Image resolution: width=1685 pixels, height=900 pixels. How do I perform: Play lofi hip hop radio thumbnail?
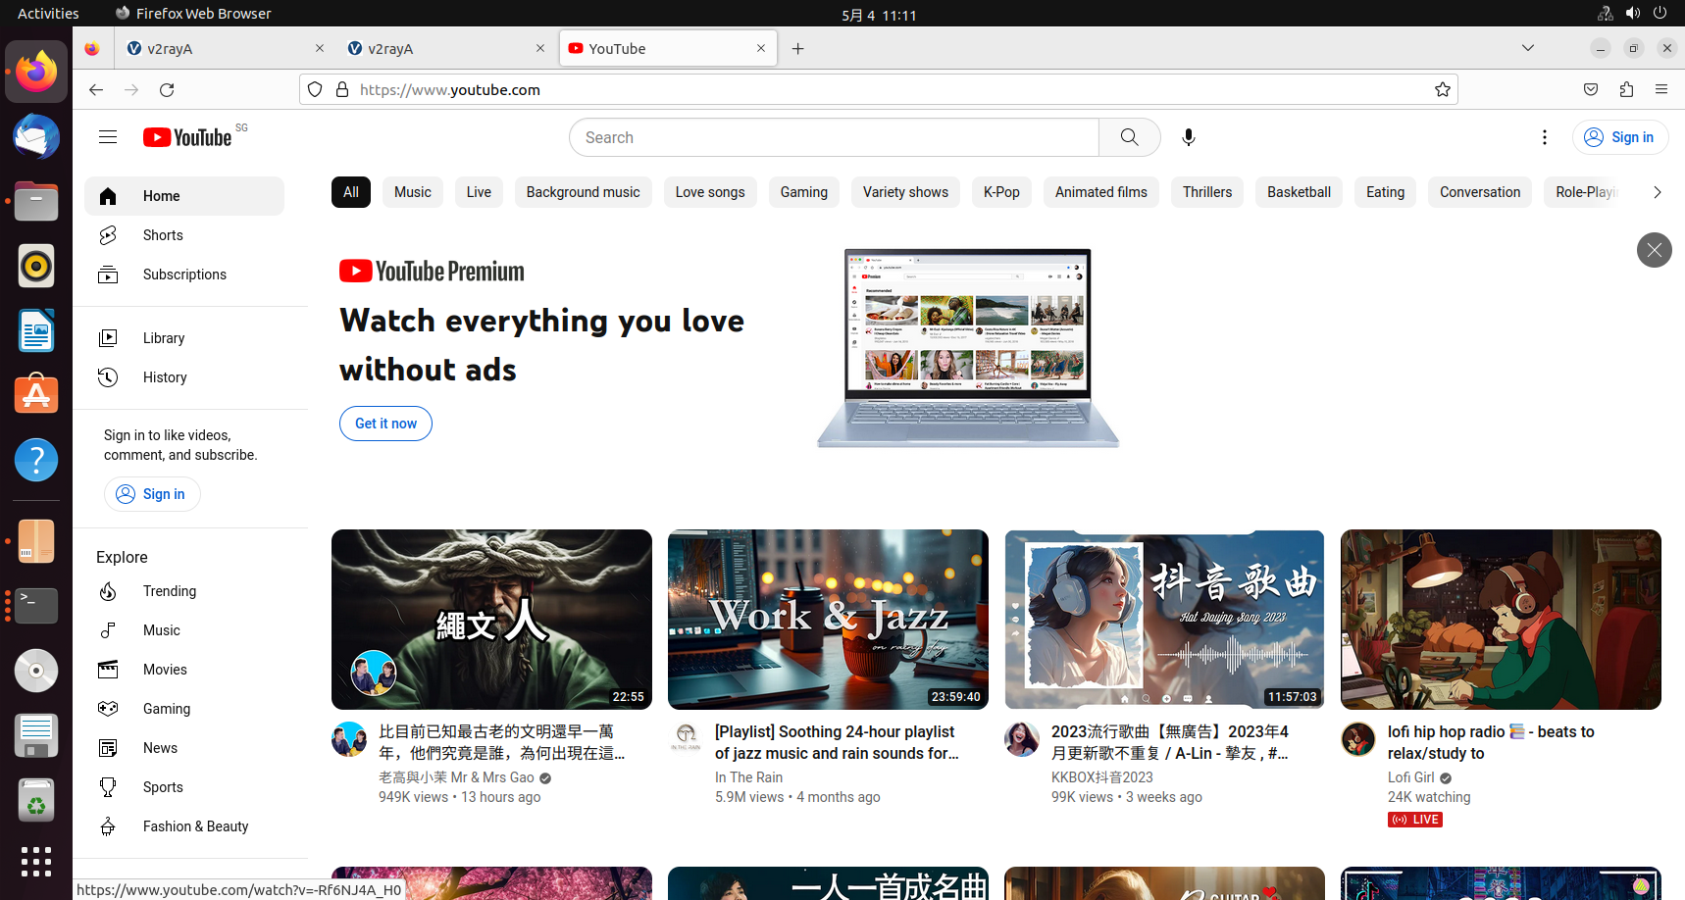pos(1501,620)
